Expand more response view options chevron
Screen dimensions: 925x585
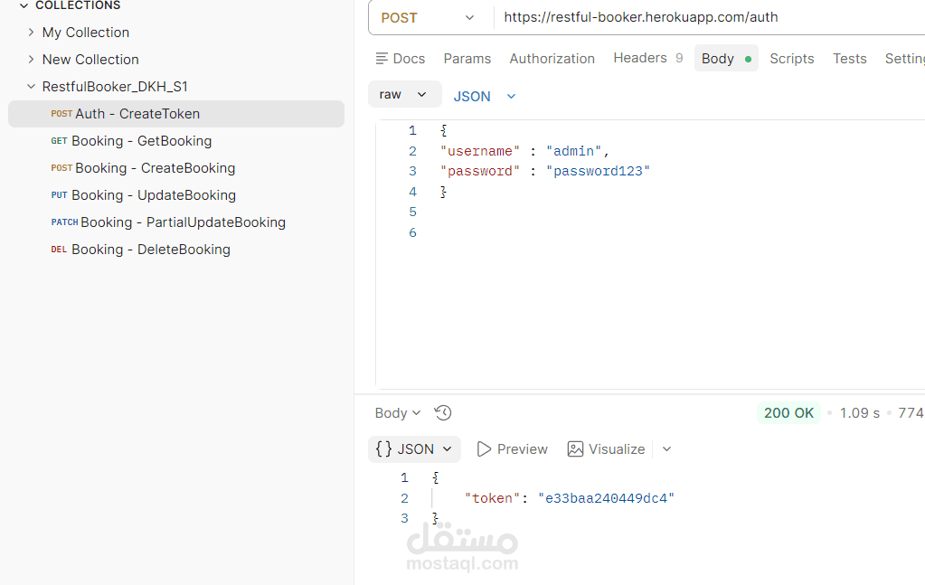click(667, 449)
